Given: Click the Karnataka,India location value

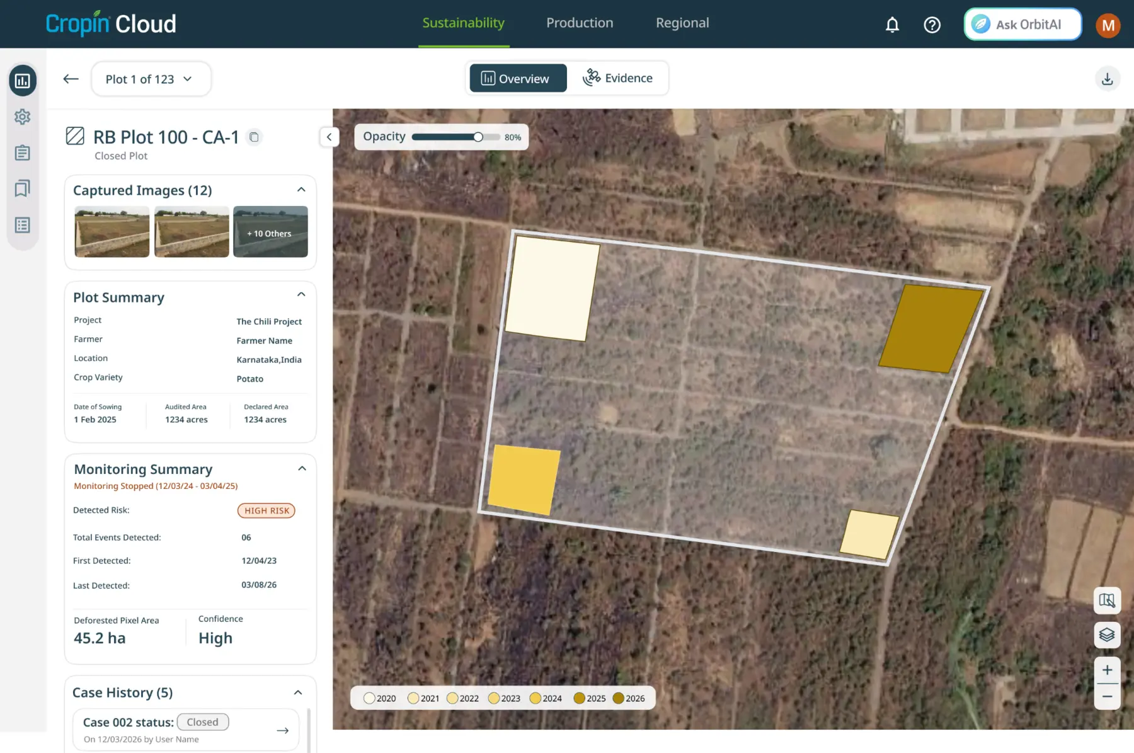Looking at the screenshot, I should click(269, 360).
